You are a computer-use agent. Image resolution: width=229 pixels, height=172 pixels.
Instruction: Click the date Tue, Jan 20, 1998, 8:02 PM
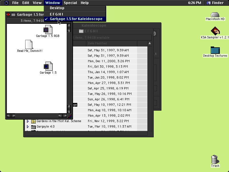coord(108,77)
